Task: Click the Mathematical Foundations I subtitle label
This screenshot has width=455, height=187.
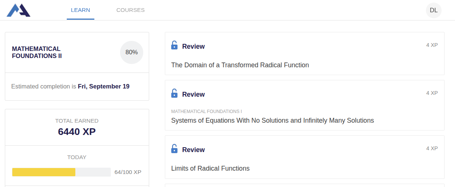Action: coord(207,112)
